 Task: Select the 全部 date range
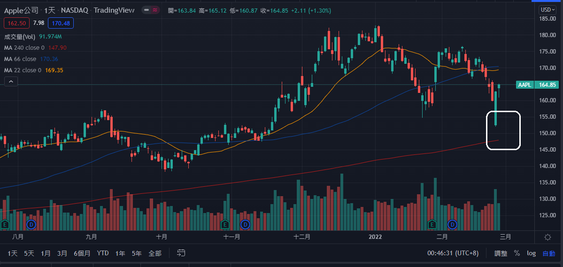coord(155,253)
